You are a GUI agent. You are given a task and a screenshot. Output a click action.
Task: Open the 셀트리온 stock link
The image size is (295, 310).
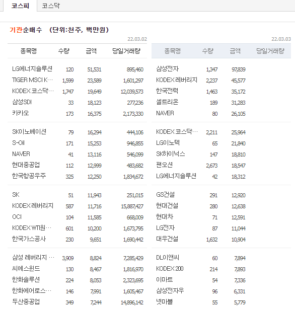[167, 102]
